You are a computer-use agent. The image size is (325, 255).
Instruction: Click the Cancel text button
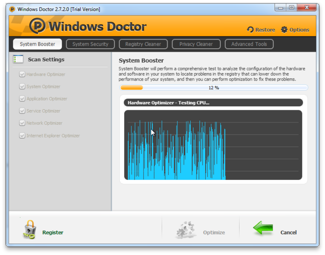point(288,233)
